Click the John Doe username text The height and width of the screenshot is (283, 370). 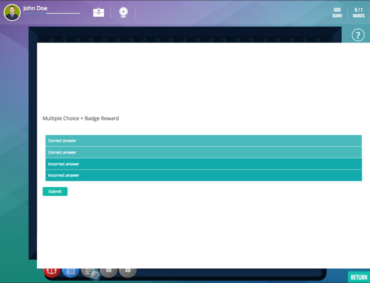(x=35, y=8)
